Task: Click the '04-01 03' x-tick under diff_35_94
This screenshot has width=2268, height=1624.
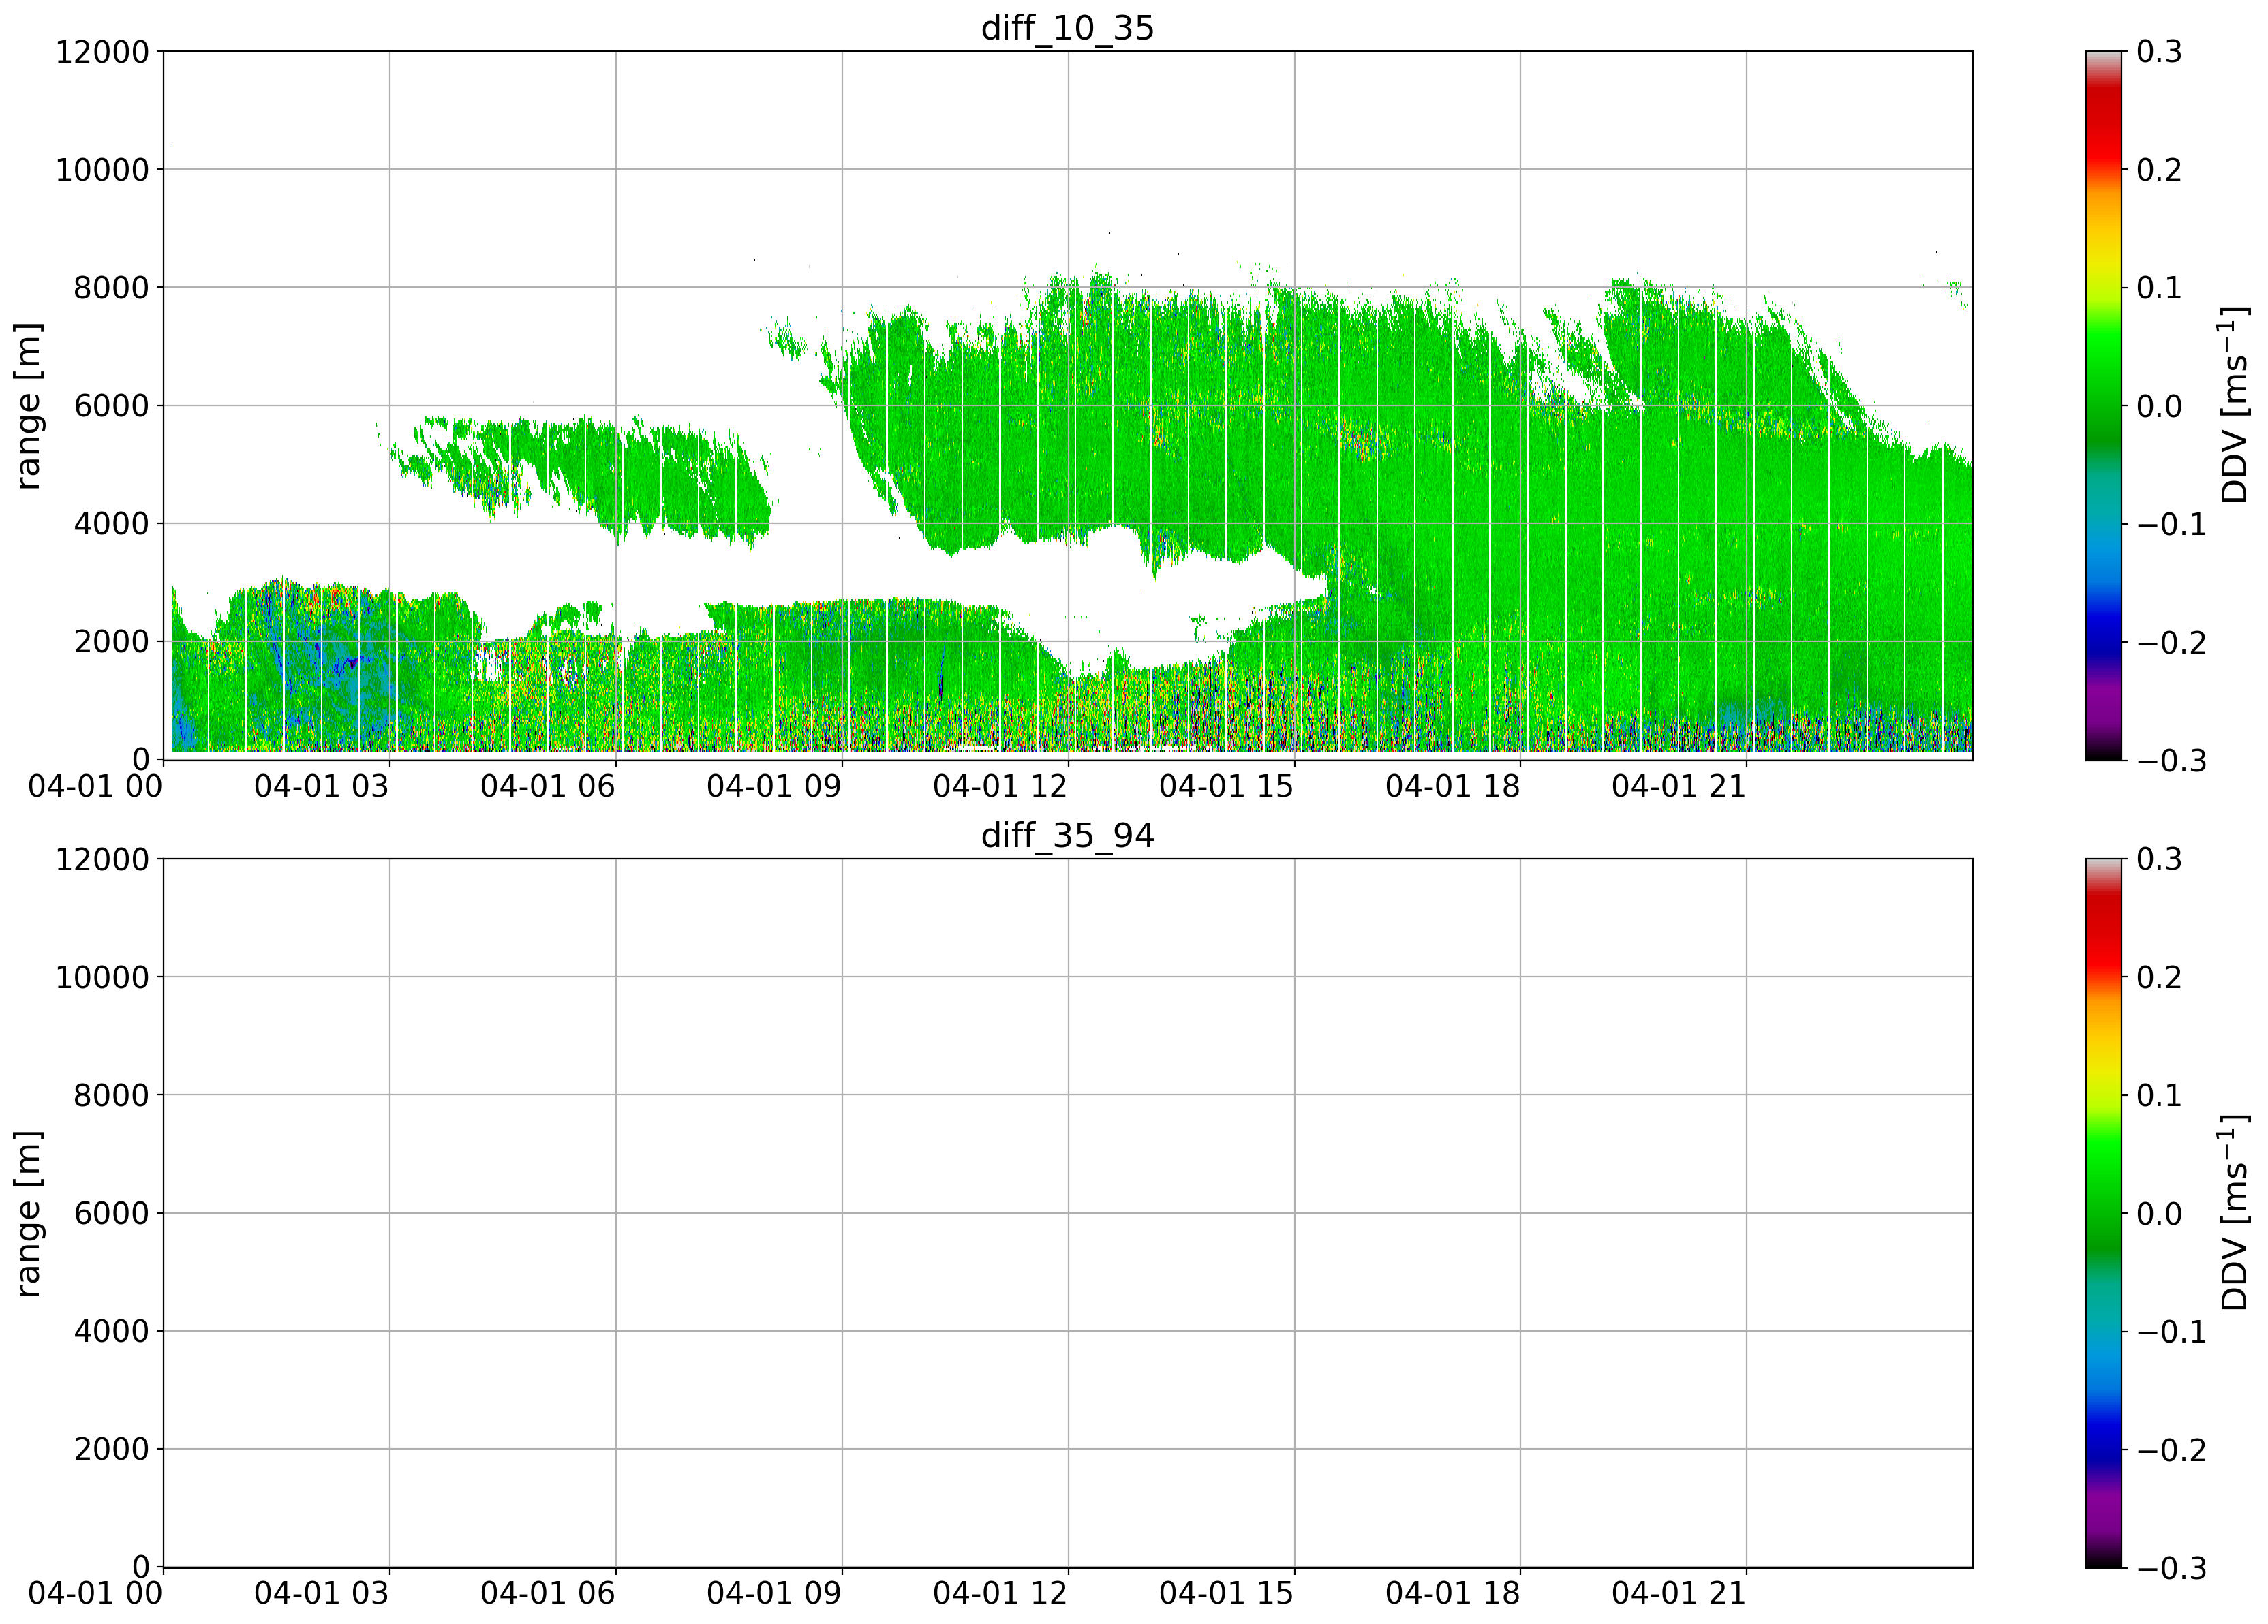Action: point(321,1594)
